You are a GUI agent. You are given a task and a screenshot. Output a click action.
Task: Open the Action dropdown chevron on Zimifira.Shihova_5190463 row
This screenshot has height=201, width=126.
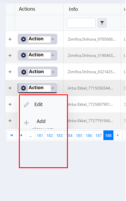click(x=53, y=55)
